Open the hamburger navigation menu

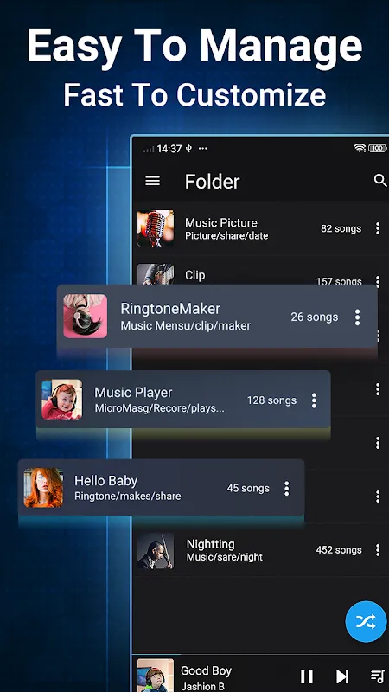pos(153,181)
